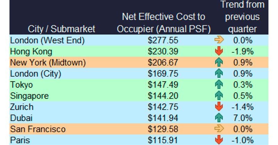Click the green up arrow for Singapore
The height and width of the screenshot is (145, 278).
tap(219, 96)
